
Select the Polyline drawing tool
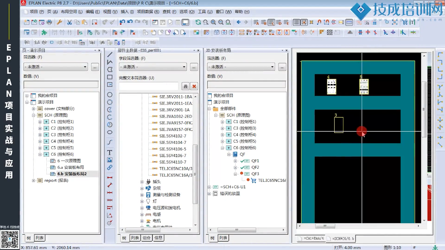pos(110,62)
